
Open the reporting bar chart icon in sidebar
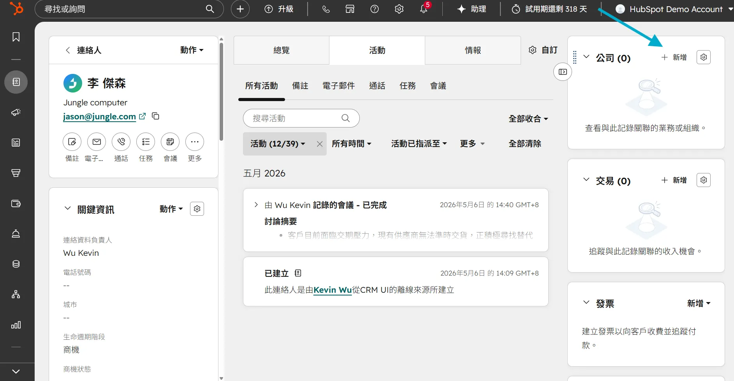tap(16, 325)
